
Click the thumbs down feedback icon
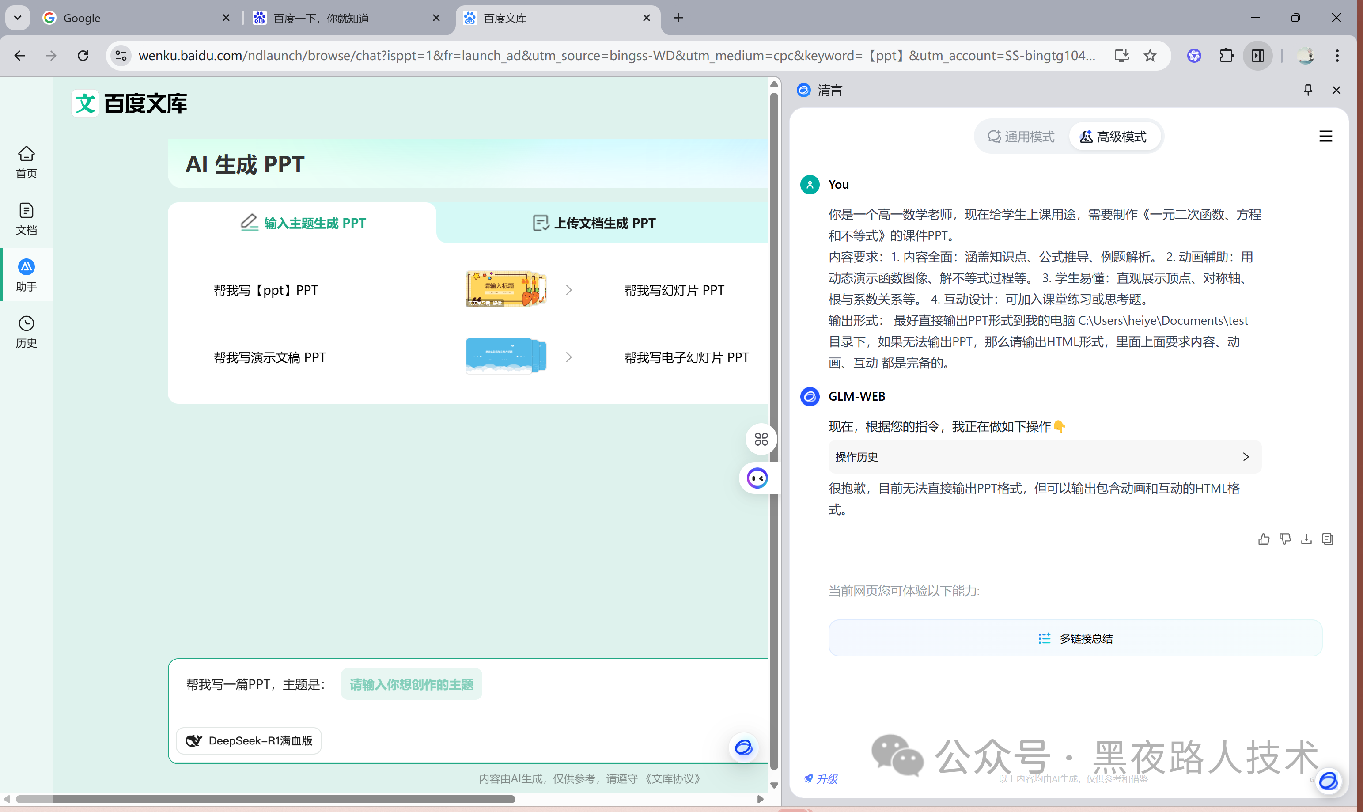click(1285, 539)
